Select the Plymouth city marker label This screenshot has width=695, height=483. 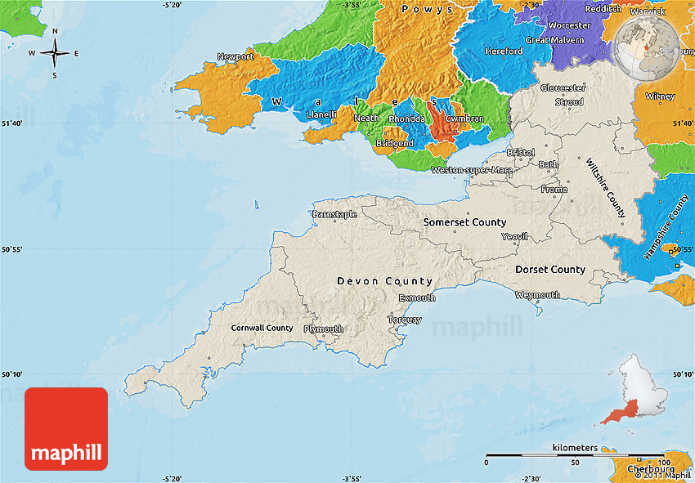323,329
